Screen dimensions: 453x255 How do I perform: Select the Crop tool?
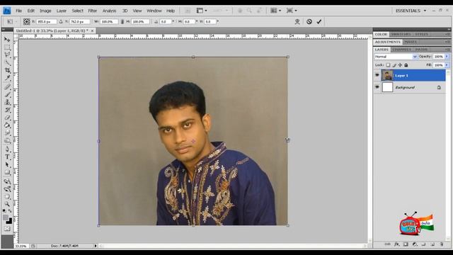(x=7, y=70)
